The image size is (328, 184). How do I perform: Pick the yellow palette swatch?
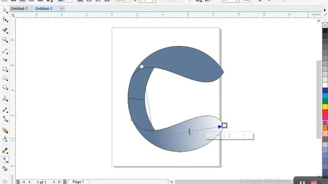pyautogui.click(x=325, y=107)
